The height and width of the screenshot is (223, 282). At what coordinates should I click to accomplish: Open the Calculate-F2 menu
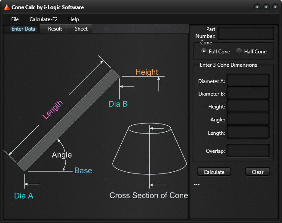[43, 19]
